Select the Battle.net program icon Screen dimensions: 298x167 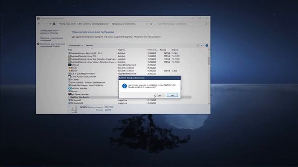[69, 65]
